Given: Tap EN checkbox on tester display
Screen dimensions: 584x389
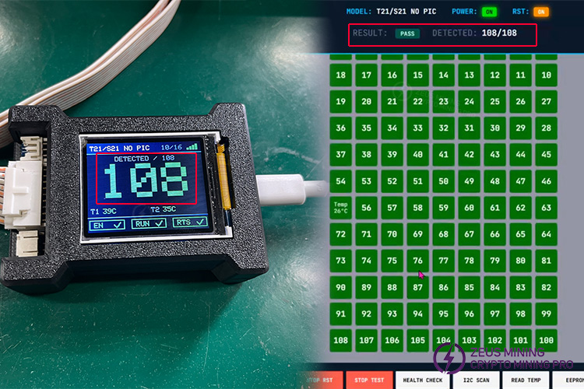Looking at the screenshot, I should (107, 225).
